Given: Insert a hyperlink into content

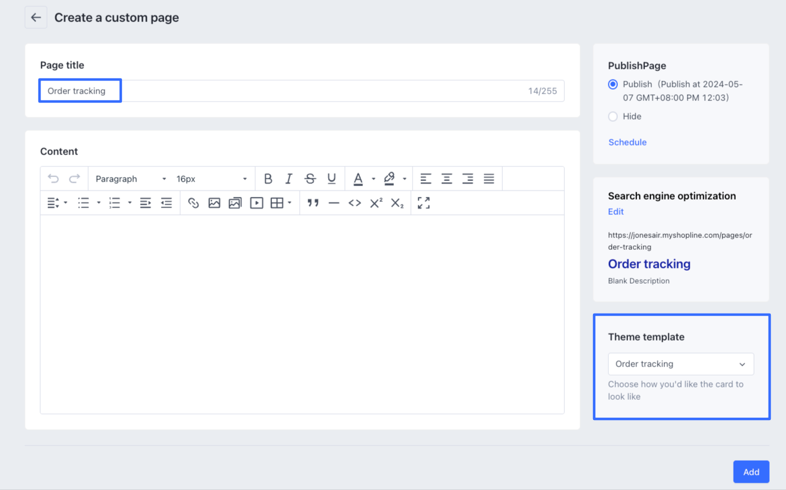Looking at the screenshot, I should (x=193, y=203).
